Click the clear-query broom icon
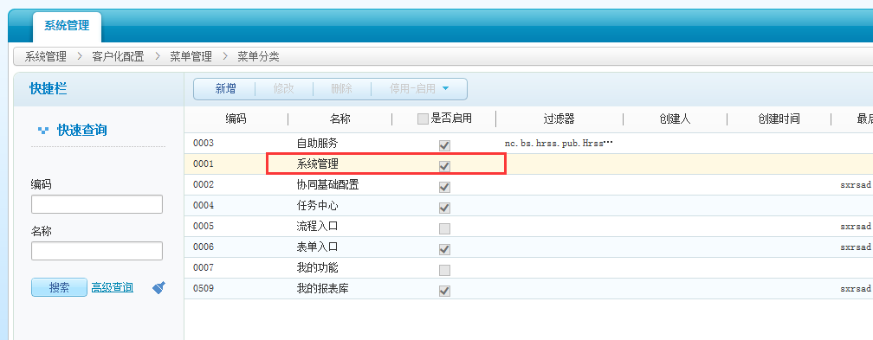873x340 pixels. 158,288
